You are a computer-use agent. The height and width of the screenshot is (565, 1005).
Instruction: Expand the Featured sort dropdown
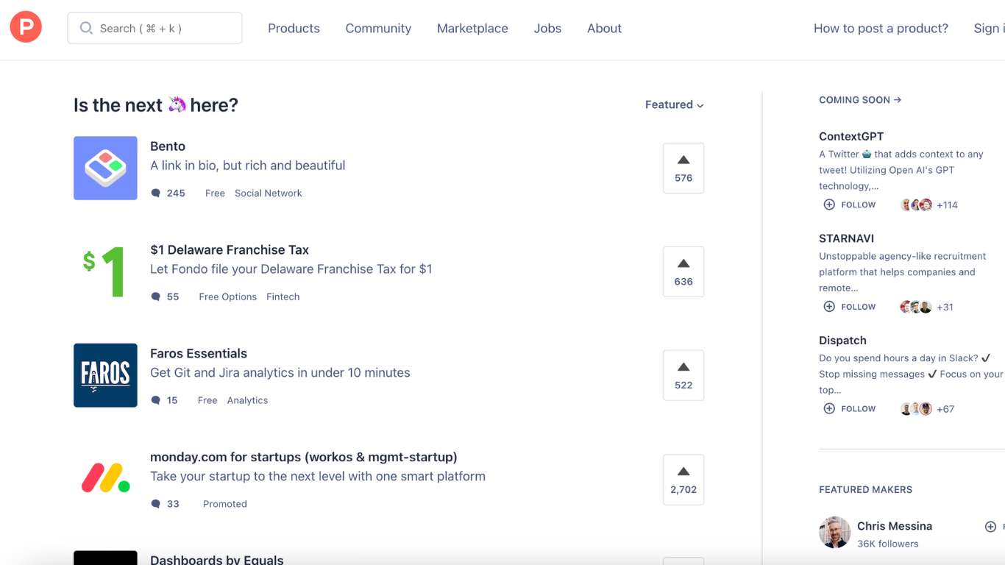click(674, 104)
